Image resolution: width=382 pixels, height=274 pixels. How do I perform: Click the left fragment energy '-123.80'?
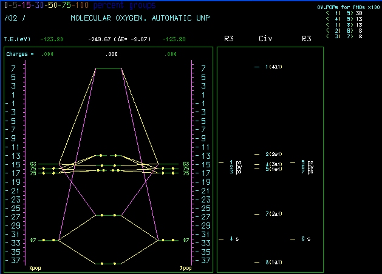point(52,39)
